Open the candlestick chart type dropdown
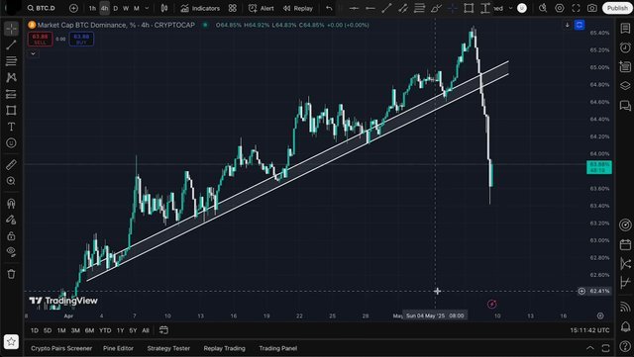The height and width of the screenshot is (357, 634). (164, 8)
